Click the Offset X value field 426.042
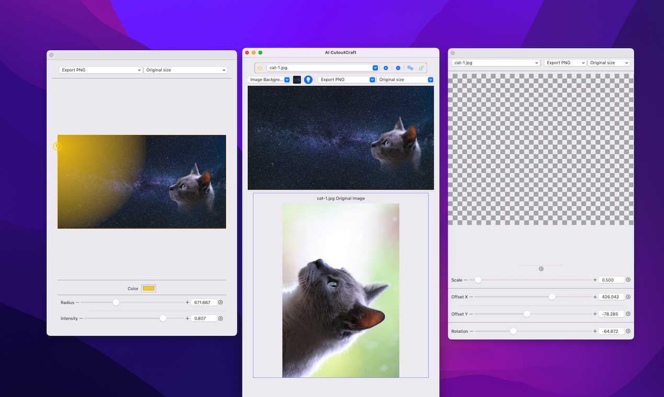Viewport: 664px width, 397px height. pos(611,297)
